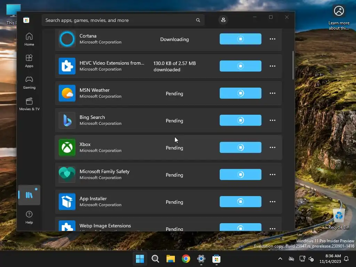356x267 pixels.
Task: Select the Microsoft Family Safety title
Action: pyautogui.click(x=104, y=171)
